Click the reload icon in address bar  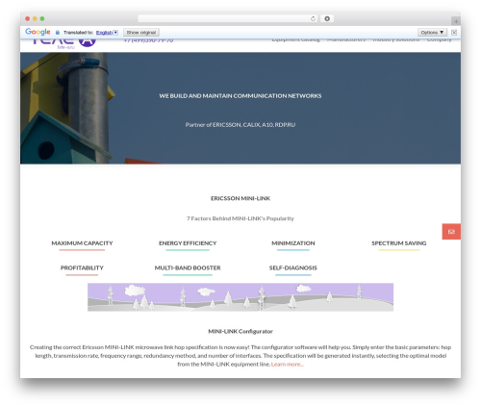pos(313,18)
